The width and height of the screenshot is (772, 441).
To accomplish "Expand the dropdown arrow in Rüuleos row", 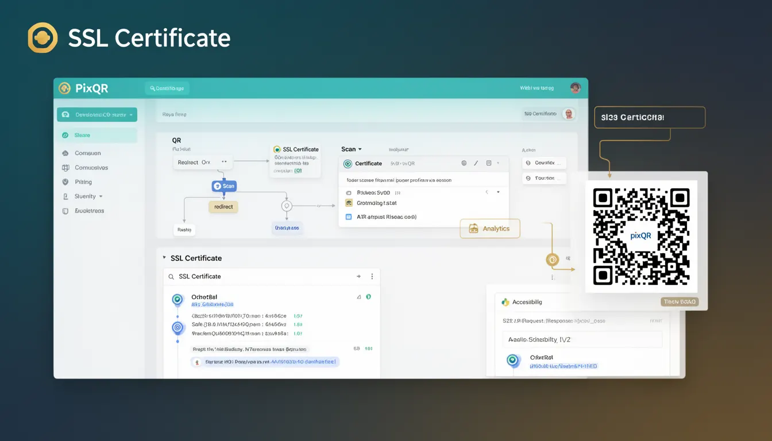I will (498, 192).
